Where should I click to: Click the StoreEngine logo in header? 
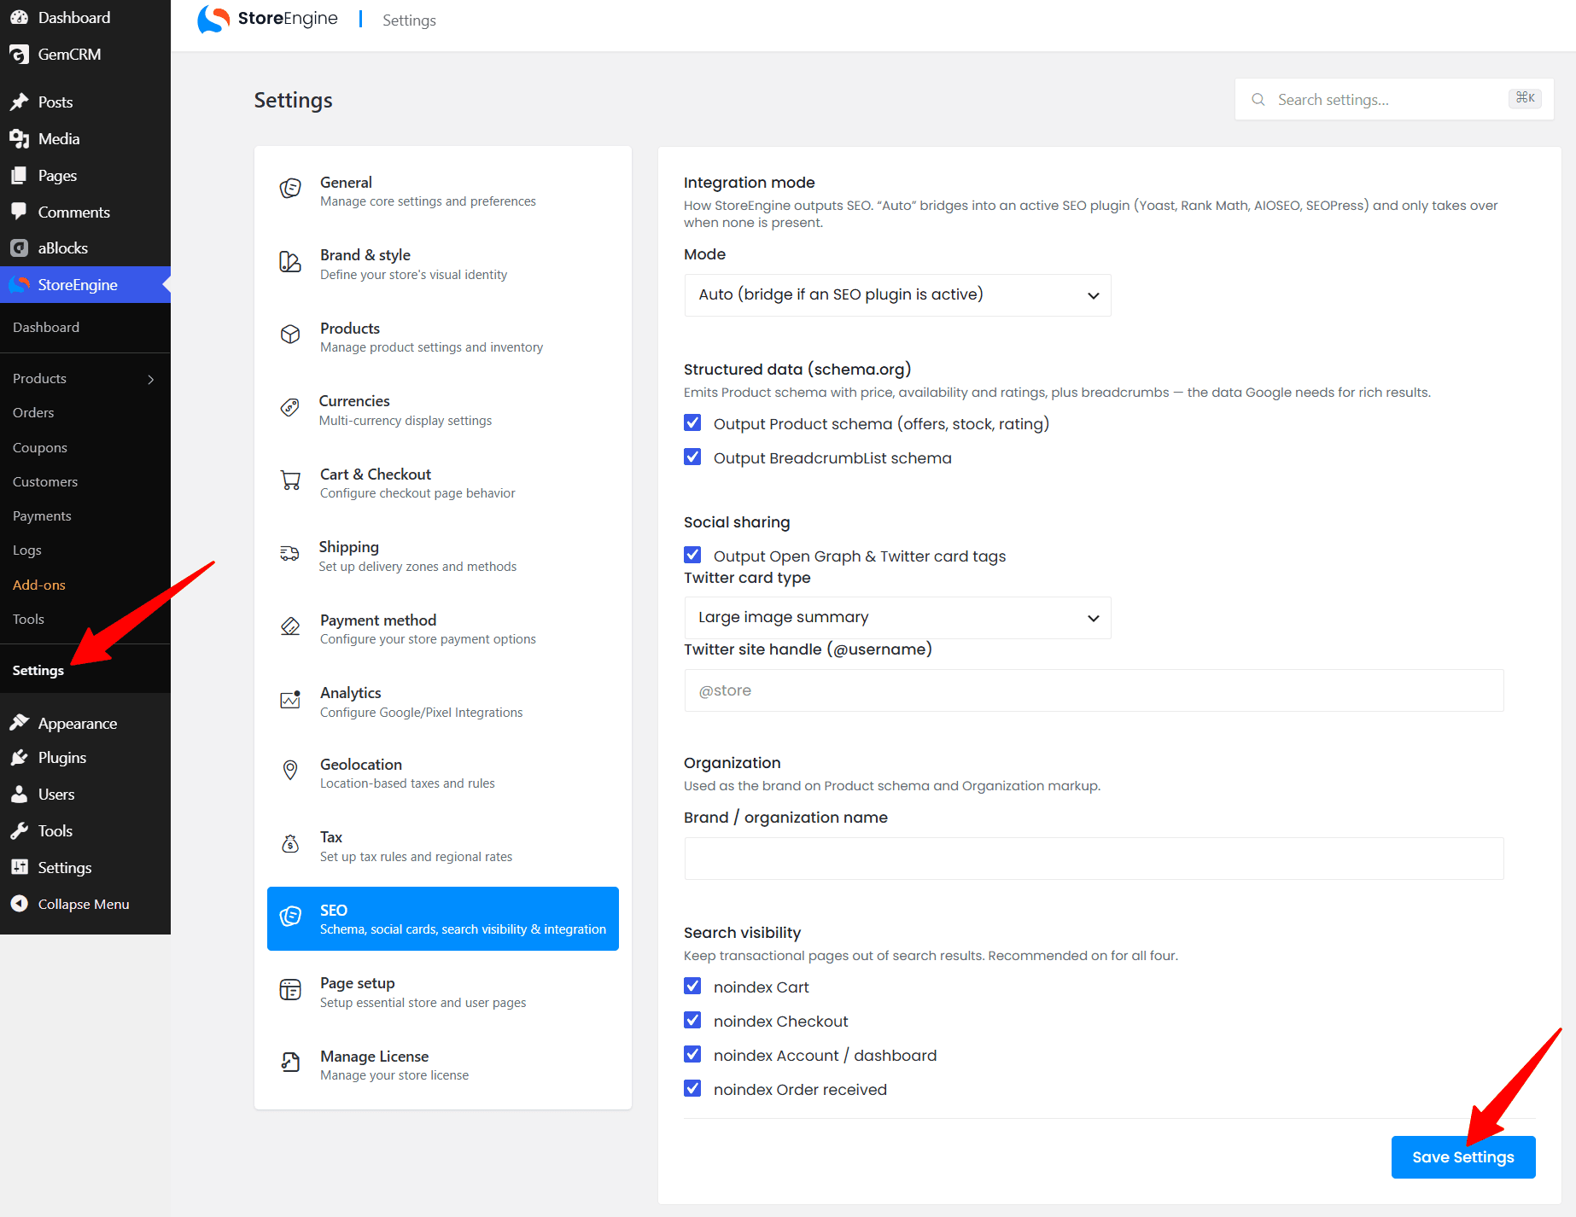(x=268, y=19)
